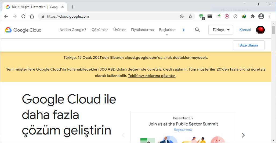This screenshot has width=276, height=143.
Task: Open the dark keyboard-style extension icon
Action: click(x=210, y=16)
